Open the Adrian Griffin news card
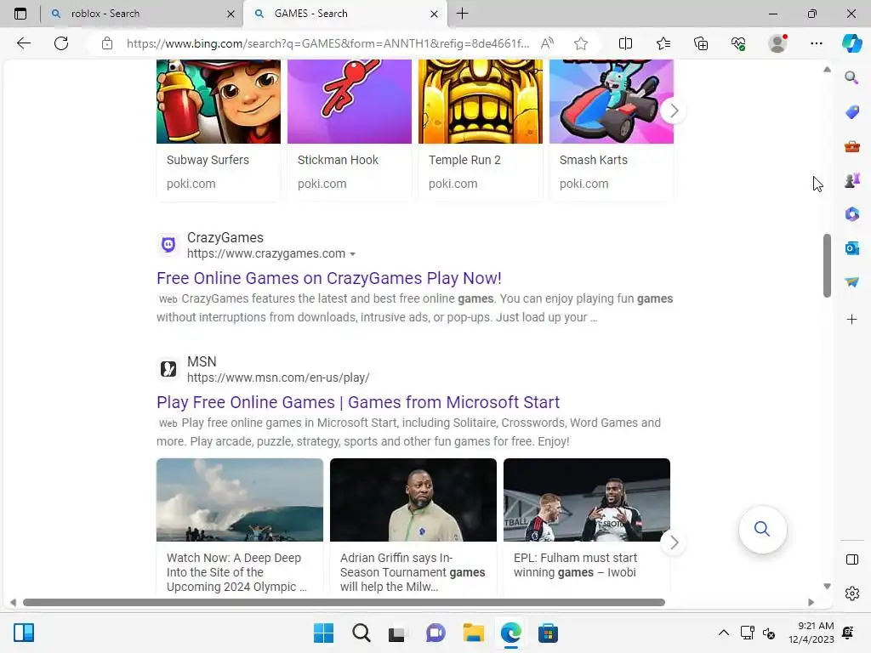871x653 pixels. (413, 526)
